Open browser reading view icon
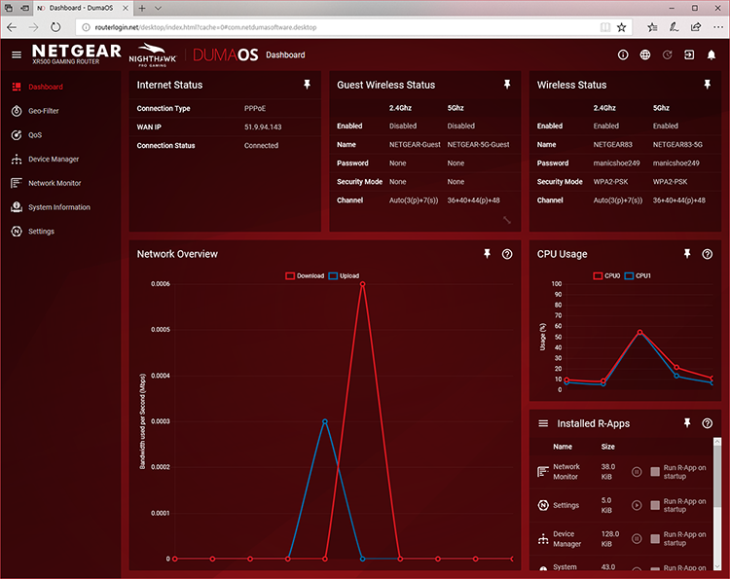 coord(605,27)
